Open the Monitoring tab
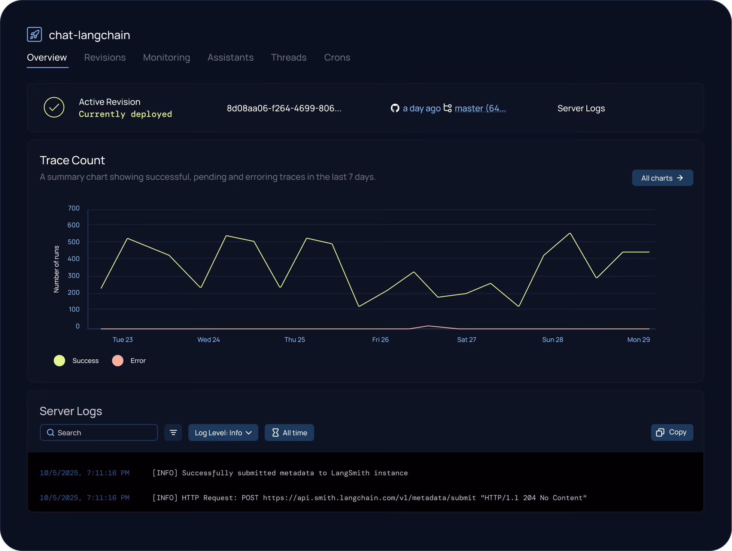 click(167, 57)
